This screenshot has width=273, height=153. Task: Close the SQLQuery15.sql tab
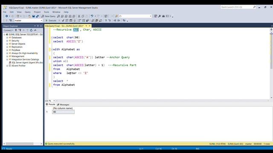tap(90, 26)
